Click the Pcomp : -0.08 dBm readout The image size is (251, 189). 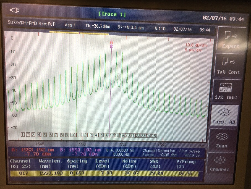coord(160,155)
